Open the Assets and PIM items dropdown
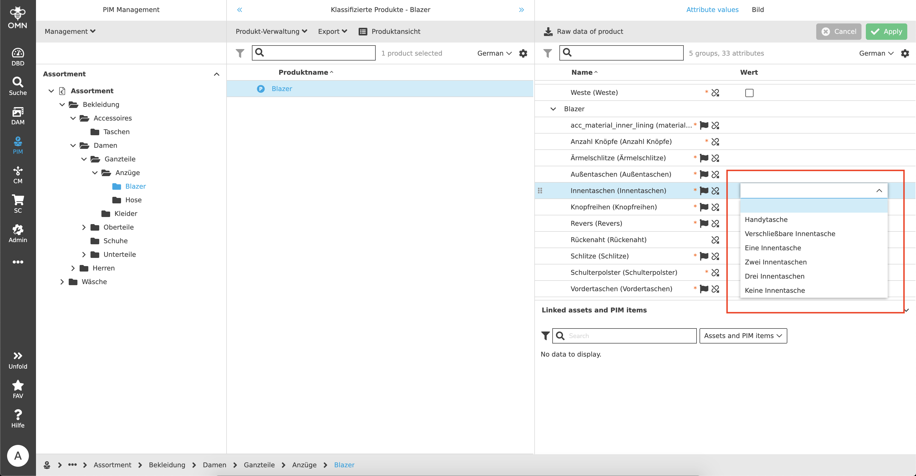Image resolution: width=916 pixels, height=476 pixels. [743, 336]
